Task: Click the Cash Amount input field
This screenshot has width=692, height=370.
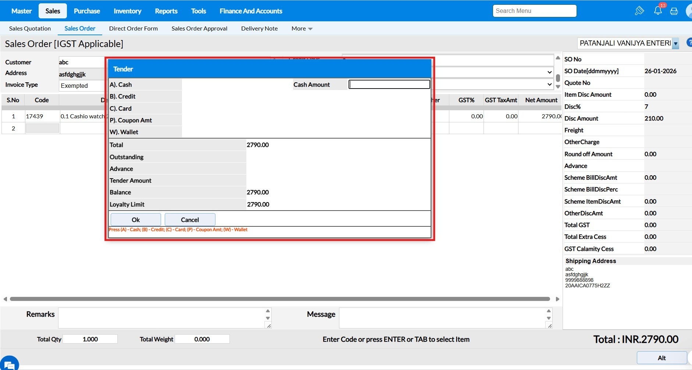Action: [x=389, y=85]
